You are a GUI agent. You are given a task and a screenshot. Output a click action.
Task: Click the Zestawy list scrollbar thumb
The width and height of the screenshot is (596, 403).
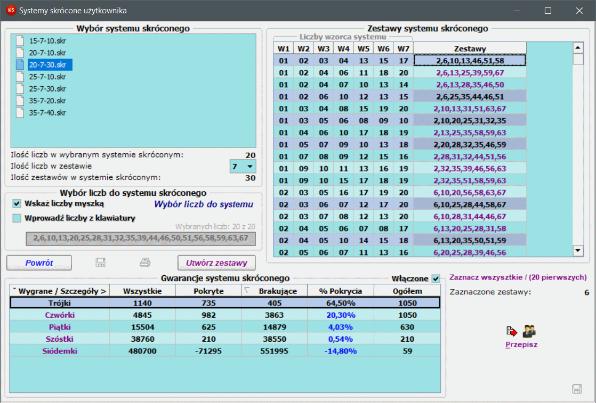(x=578, y=59)
